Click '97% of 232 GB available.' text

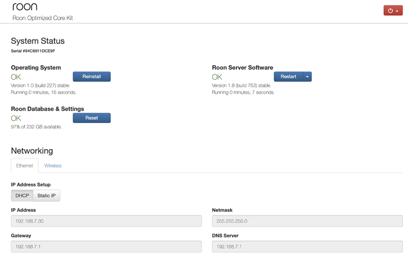tap(37, 127)
